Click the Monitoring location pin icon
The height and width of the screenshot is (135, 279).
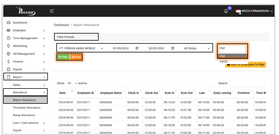(8, 46)
